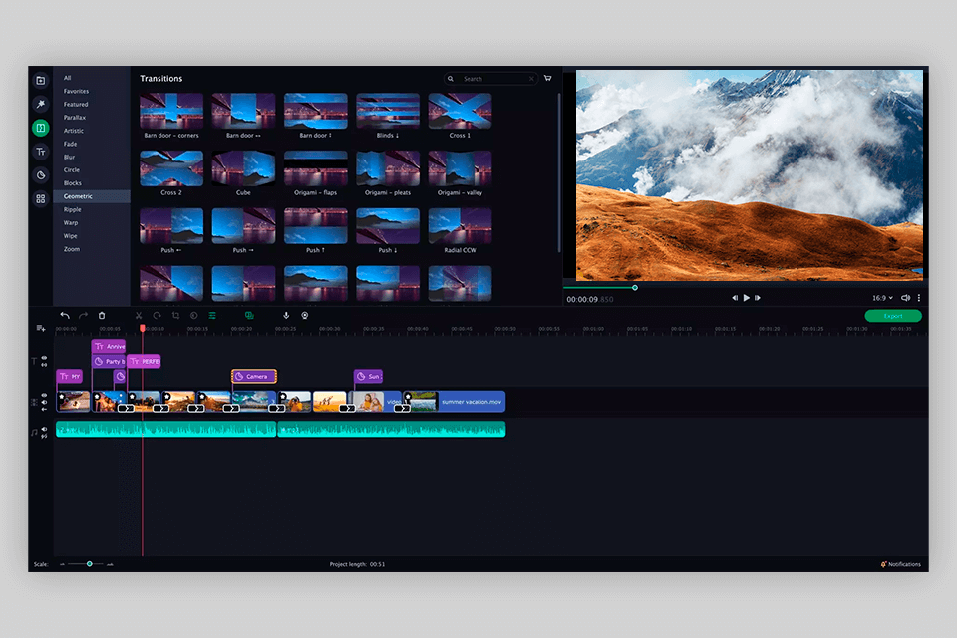
Task: Select the Featured category
Action: 76,104
